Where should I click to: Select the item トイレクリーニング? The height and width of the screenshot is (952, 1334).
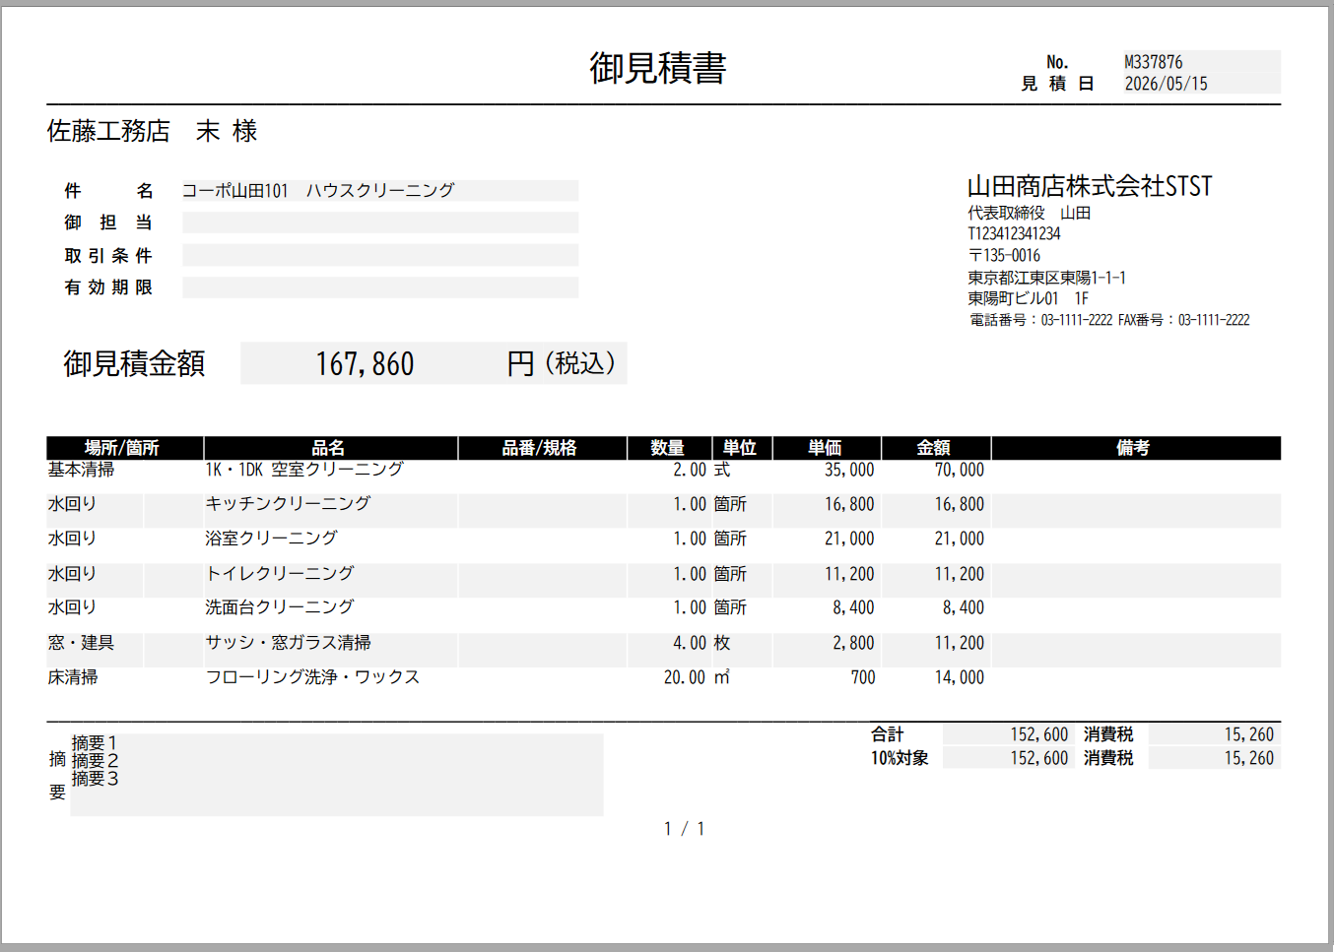[280, 573]
